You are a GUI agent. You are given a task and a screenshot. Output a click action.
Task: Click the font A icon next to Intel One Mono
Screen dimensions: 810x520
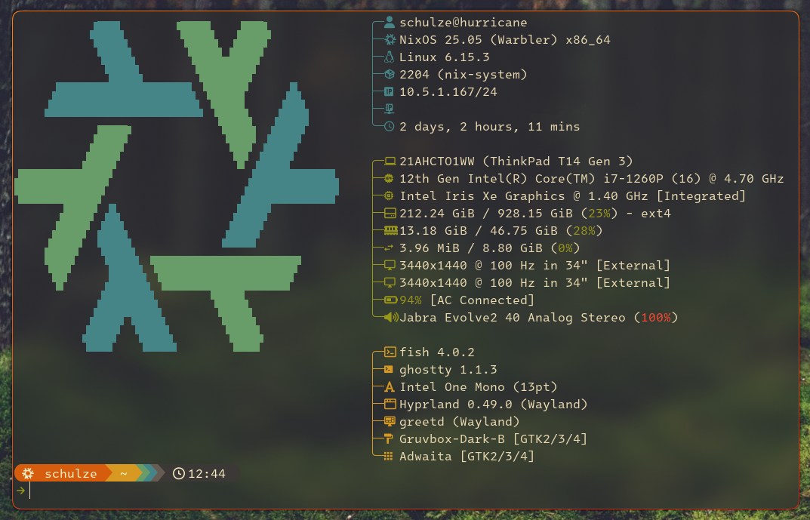click(387, 386)
